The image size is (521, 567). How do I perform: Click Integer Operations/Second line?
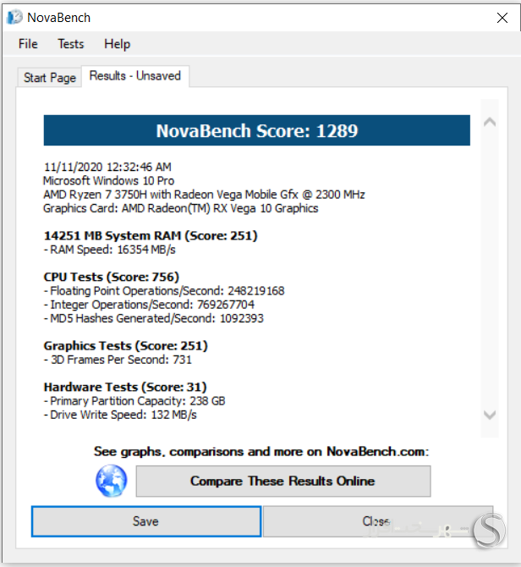pyautogui.click(x=149, y=305)
